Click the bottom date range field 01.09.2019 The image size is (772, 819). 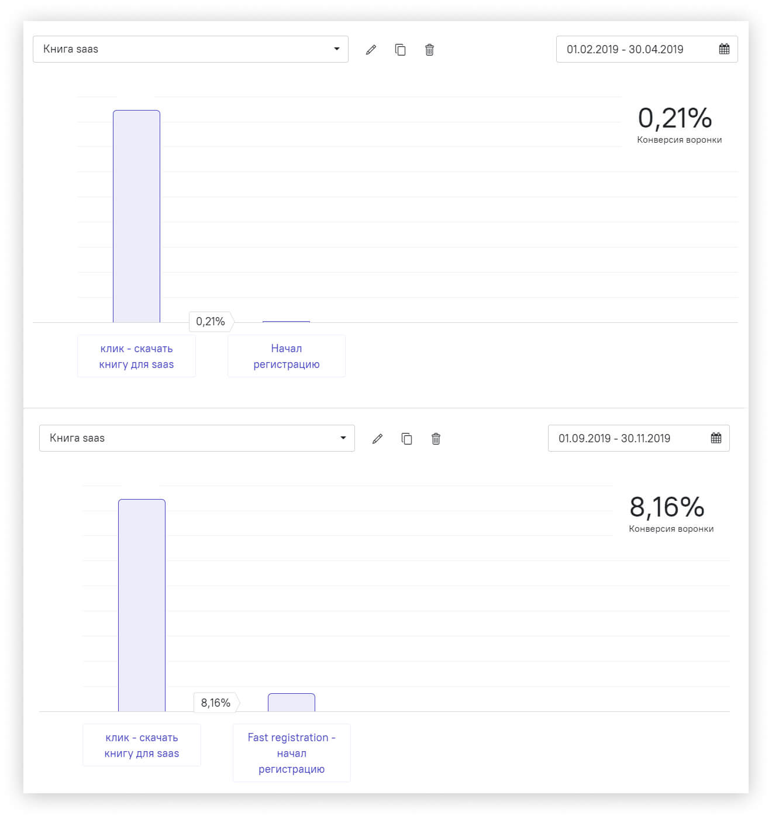tap(639, 438)
